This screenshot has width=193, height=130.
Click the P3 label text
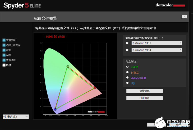click(x=133, y=84)
